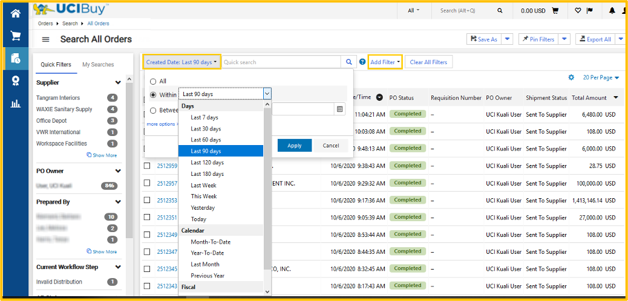
Task: Click Show More under Supplier
Action: tap(102, 155)
